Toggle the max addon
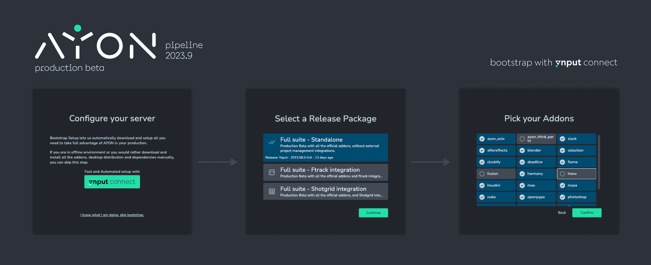This screenshot has width=651, height=265. click(536, 185)
